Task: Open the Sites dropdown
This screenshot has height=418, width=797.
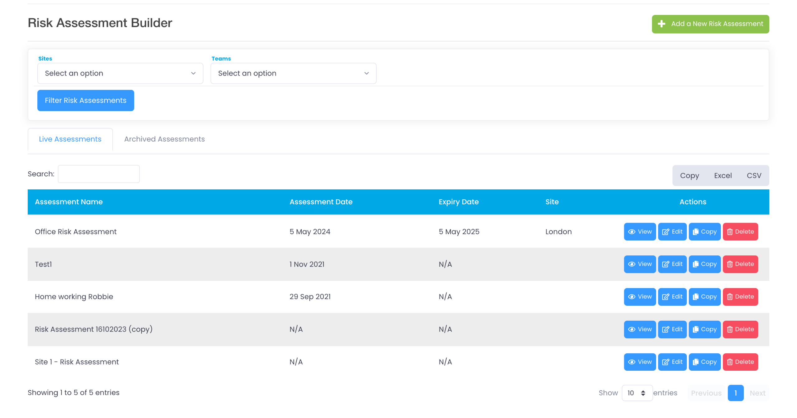Action: (x=120, y=73)
